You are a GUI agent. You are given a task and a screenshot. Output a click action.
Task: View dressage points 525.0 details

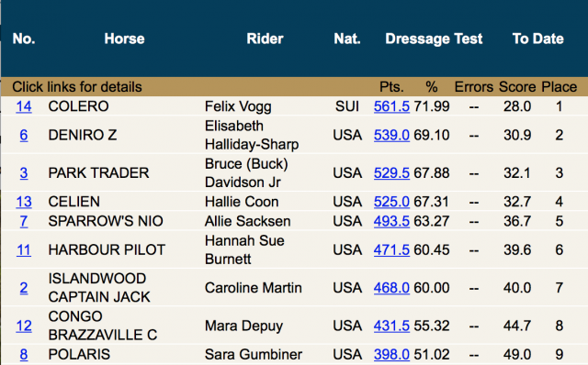coord(391,202)
